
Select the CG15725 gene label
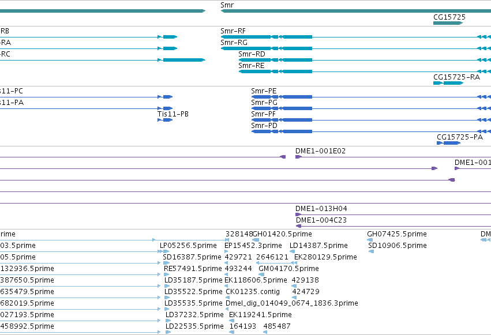tap(449, 17)
